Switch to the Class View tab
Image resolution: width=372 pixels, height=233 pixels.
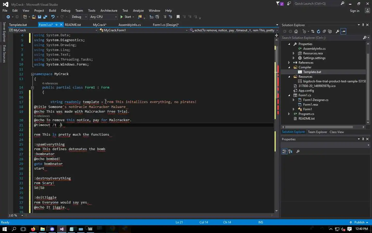click(337, 132)
